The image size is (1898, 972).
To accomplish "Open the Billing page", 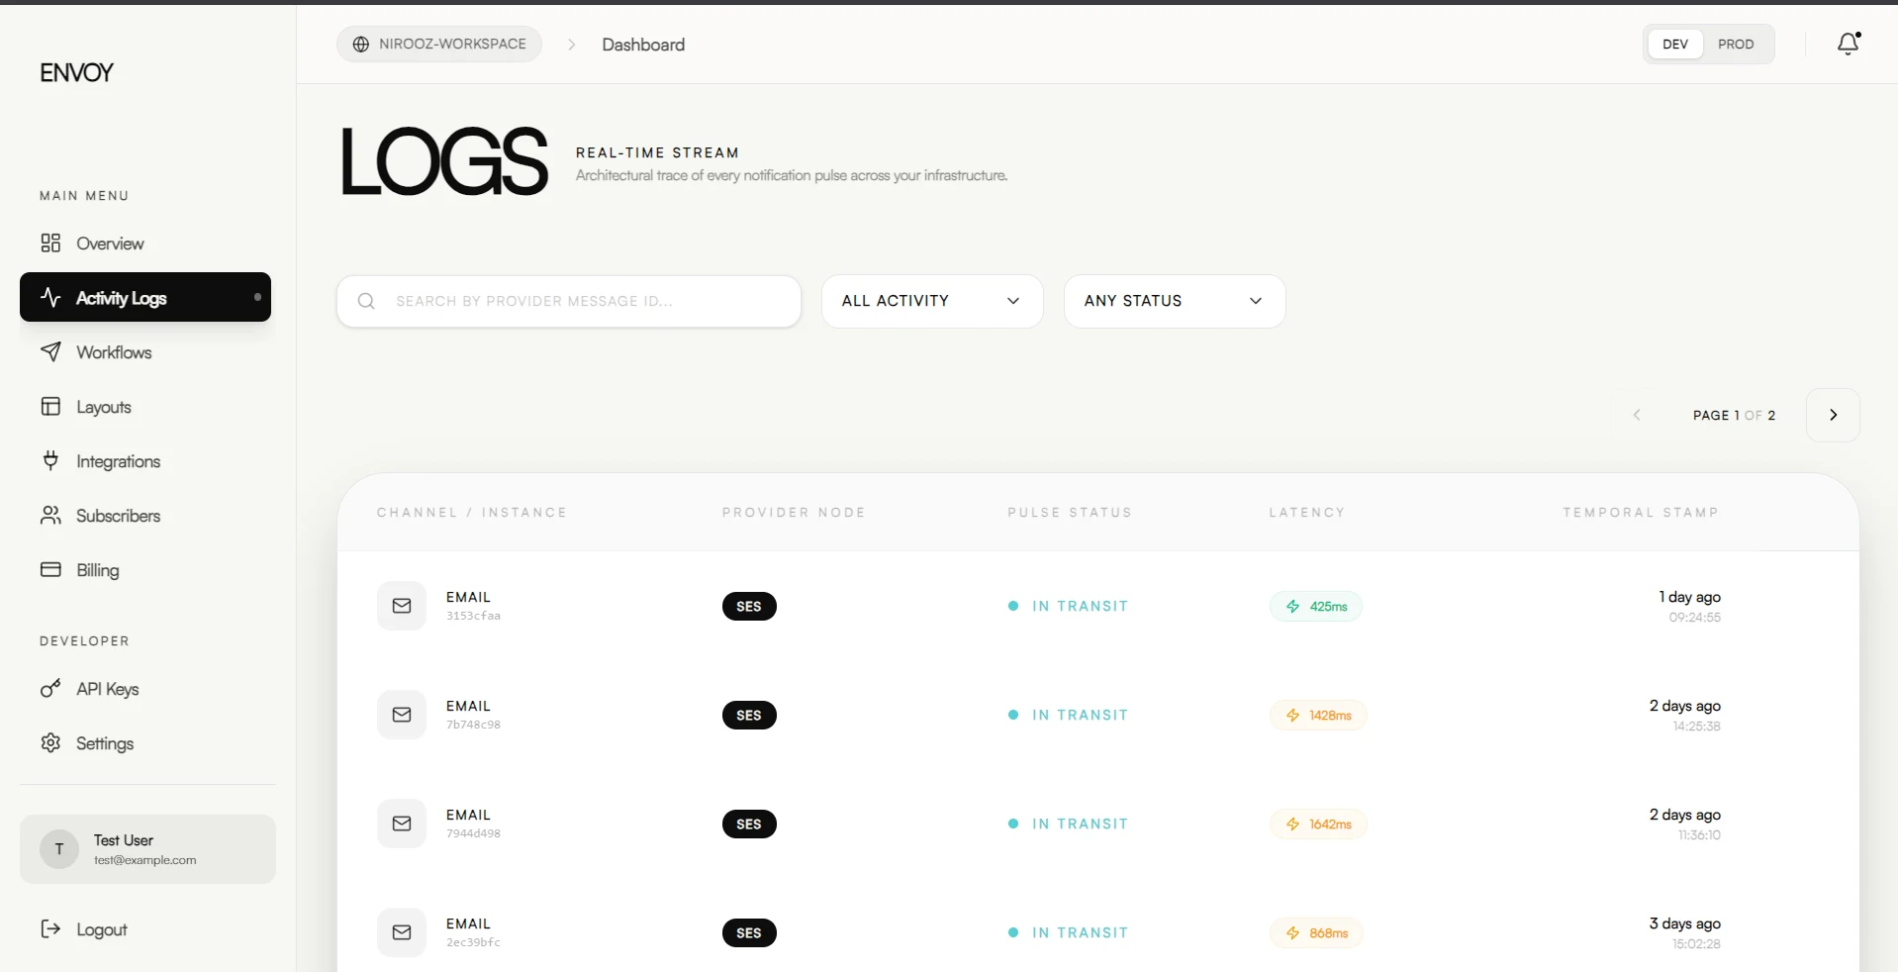I will point(145,569).
